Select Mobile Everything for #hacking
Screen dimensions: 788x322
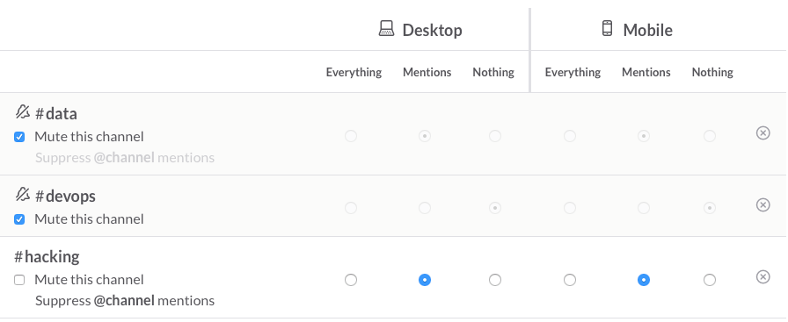coord(569,280)
